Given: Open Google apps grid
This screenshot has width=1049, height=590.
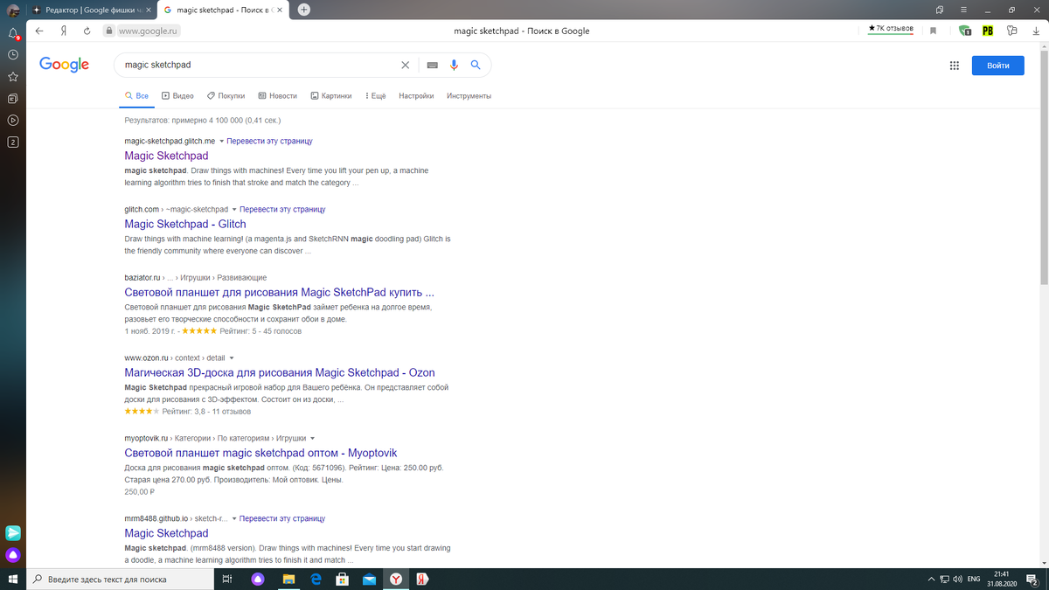Looking at the screenshot, I should (x=954, y=66).
